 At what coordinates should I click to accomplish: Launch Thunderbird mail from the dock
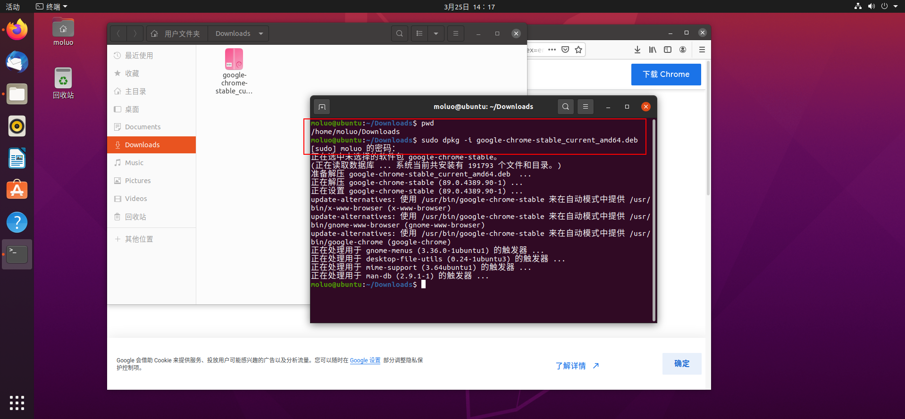tap(17, 62)
